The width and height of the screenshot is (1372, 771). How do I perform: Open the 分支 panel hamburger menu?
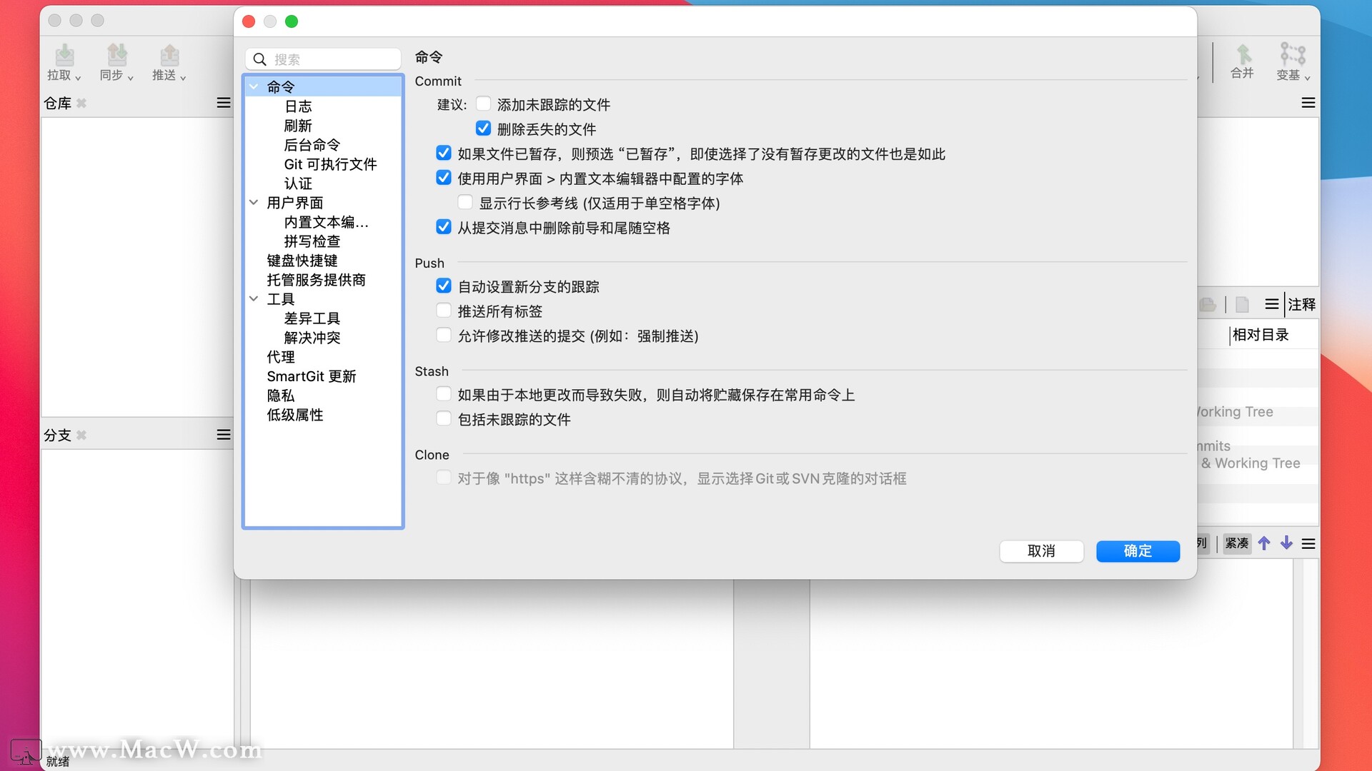coord(224,435)
